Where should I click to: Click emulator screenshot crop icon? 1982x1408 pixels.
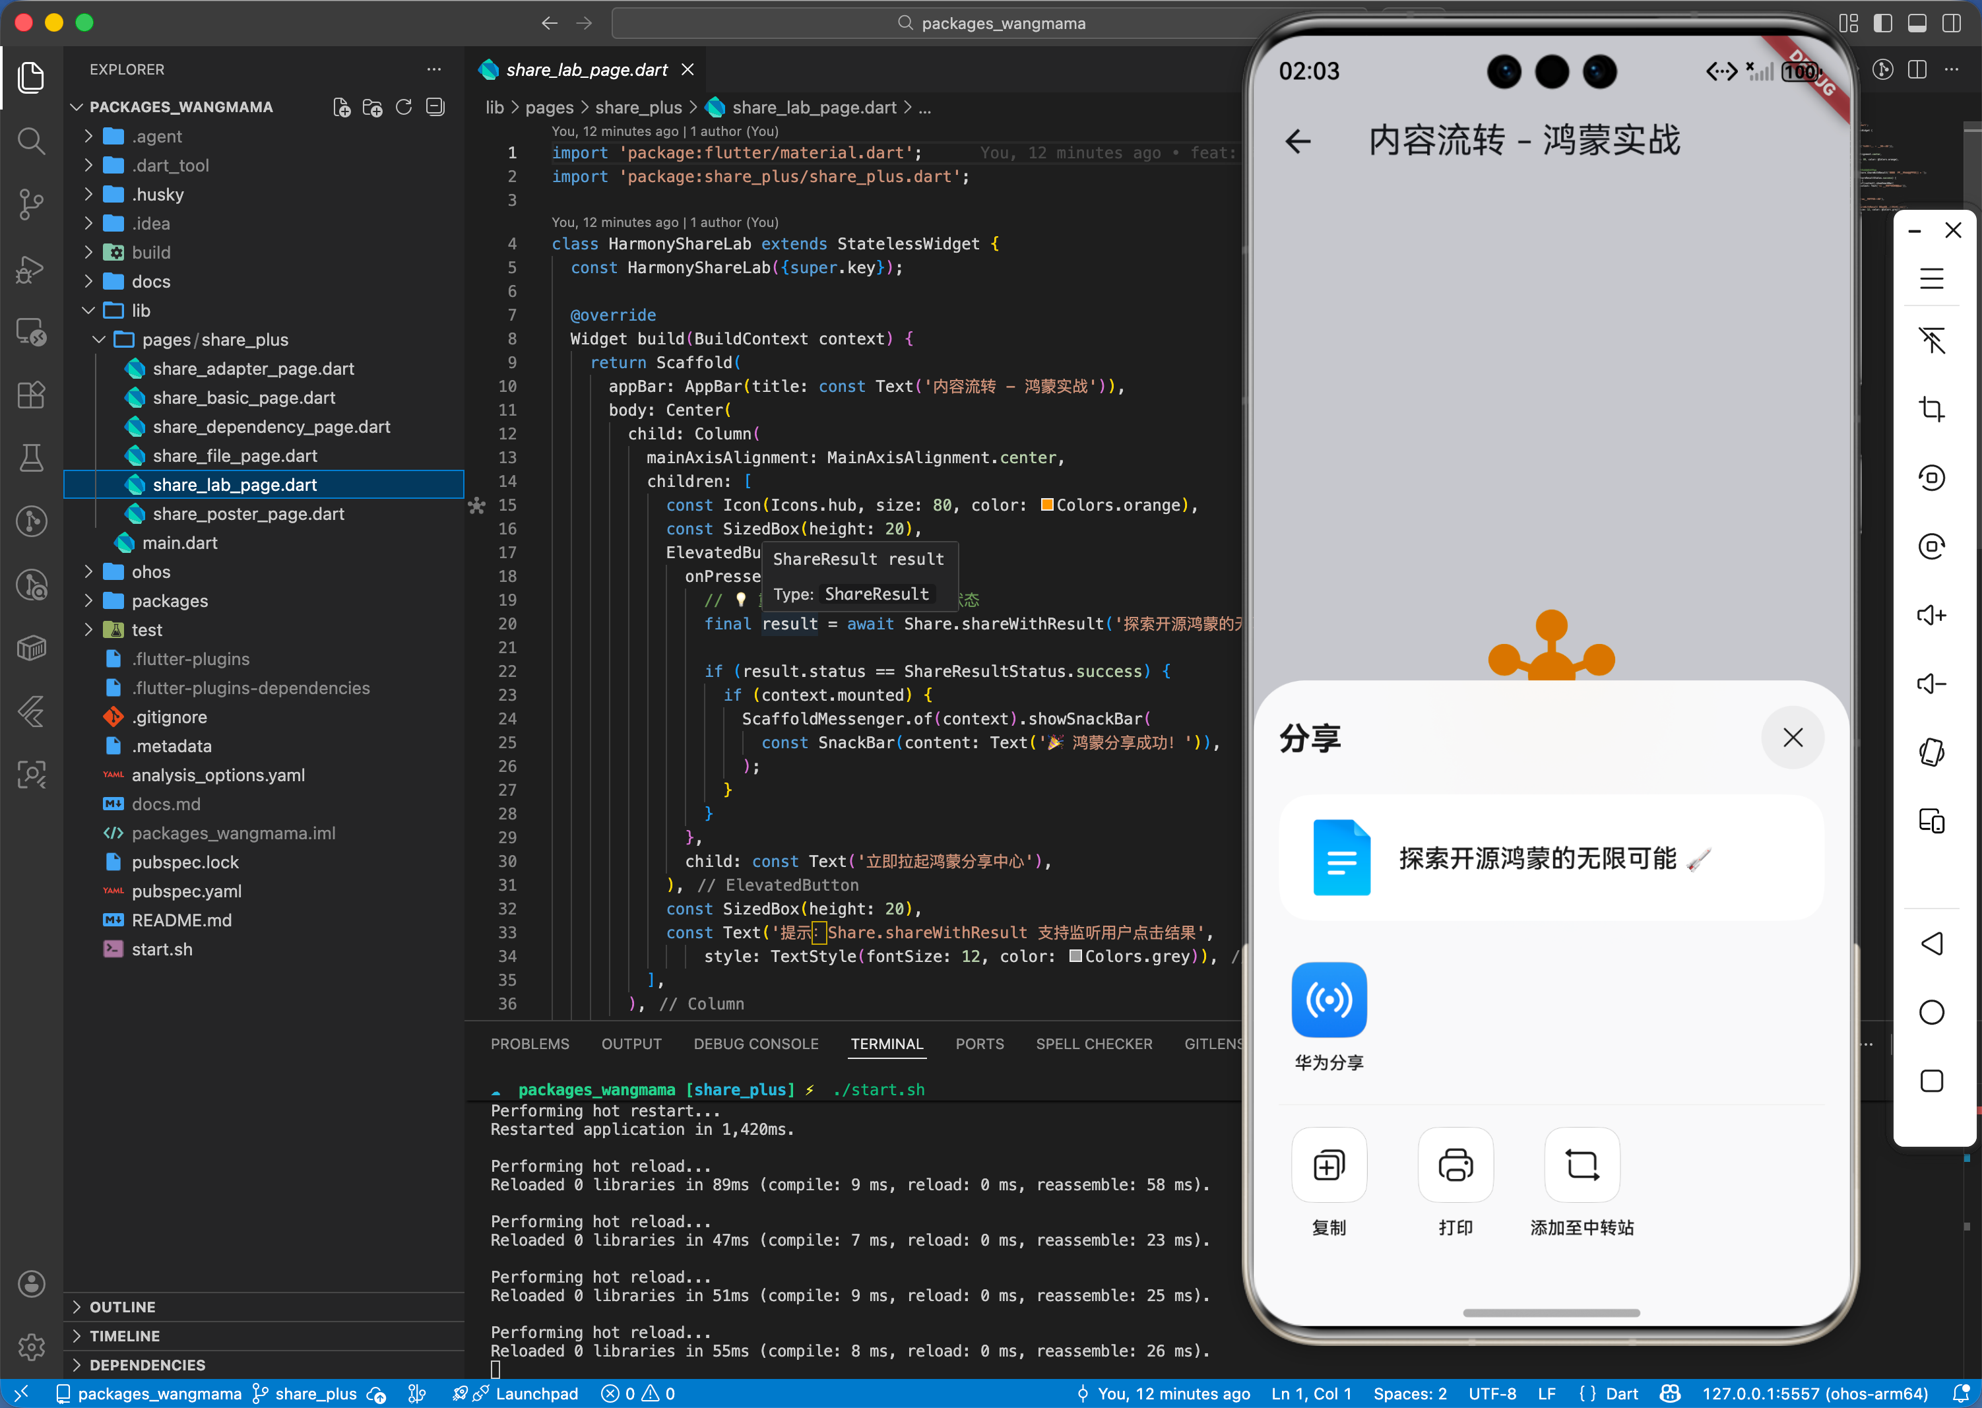[1931, 408]
